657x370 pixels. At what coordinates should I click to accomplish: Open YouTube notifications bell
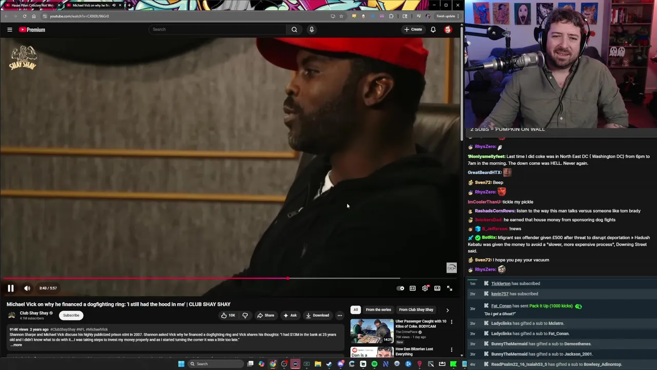pyautogui.click(x=433, y=29)
